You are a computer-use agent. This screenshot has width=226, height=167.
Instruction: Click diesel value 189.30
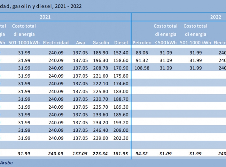click(121, 107)
